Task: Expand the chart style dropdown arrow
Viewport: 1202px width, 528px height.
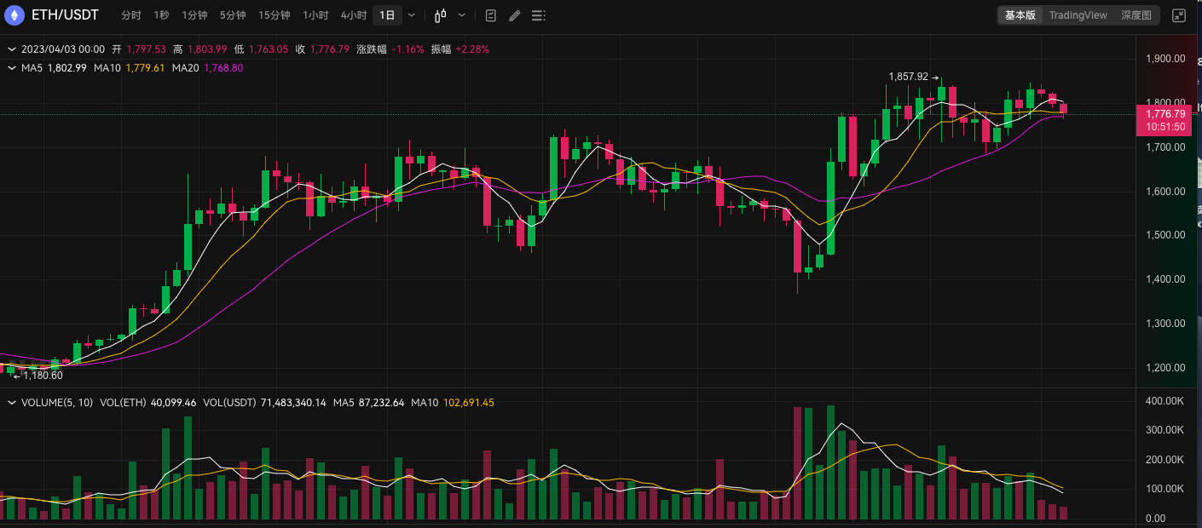Action: tap(462, 15)
